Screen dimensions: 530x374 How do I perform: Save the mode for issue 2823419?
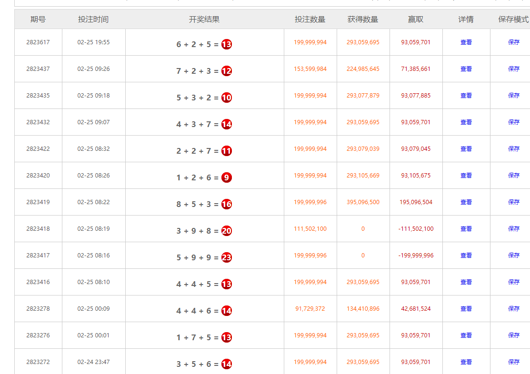513,202
